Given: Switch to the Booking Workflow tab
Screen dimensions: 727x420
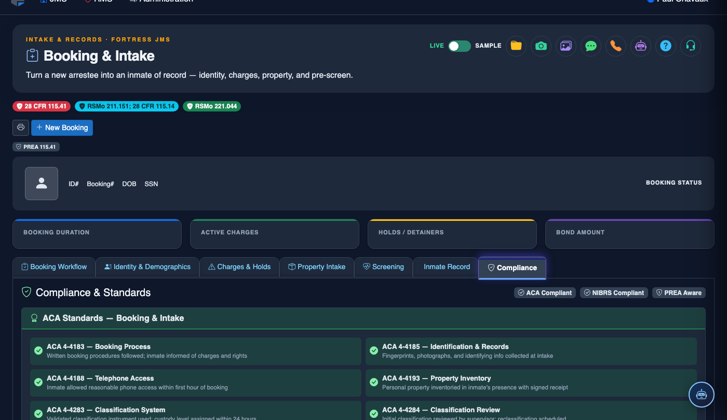Looking at the screenshot, I should [x=54, y=267].
